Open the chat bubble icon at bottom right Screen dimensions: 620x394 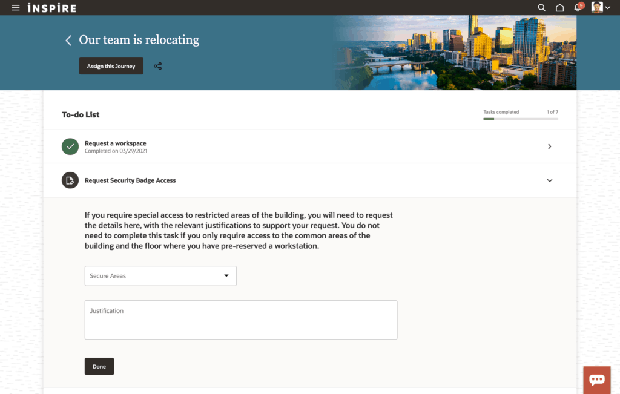tap(596, 379)
